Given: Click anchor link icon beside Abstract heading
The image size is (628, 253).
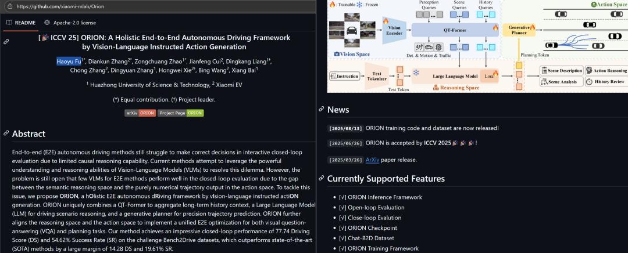Looking at the screenshot, I should tap(6, 133).
